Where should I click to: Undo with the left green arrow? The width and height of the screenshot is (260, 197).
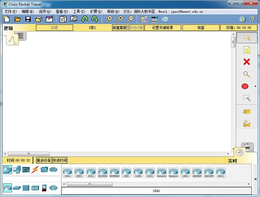pyautogui.click(x=84, y=19)
